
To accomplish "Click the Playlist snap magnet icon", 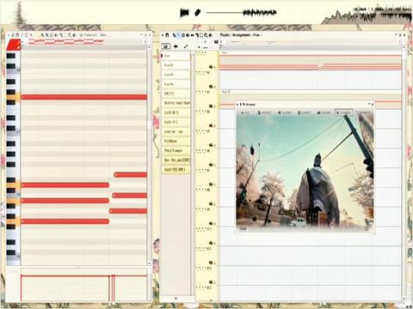I will 167,35.
